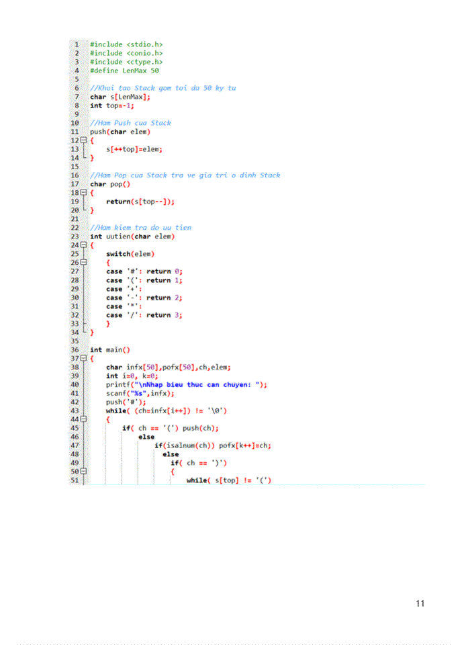
Task: Click the 'int main()' line
Action: 110,350
